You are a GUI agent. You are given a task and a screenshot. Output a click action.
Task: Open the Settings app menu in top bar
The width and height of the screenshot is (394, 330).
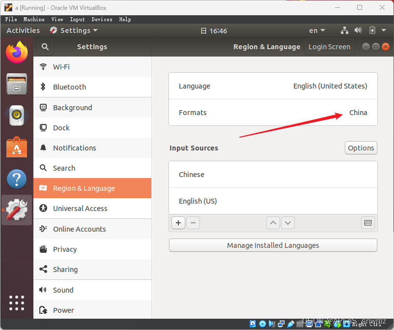[x=74, y=30]
